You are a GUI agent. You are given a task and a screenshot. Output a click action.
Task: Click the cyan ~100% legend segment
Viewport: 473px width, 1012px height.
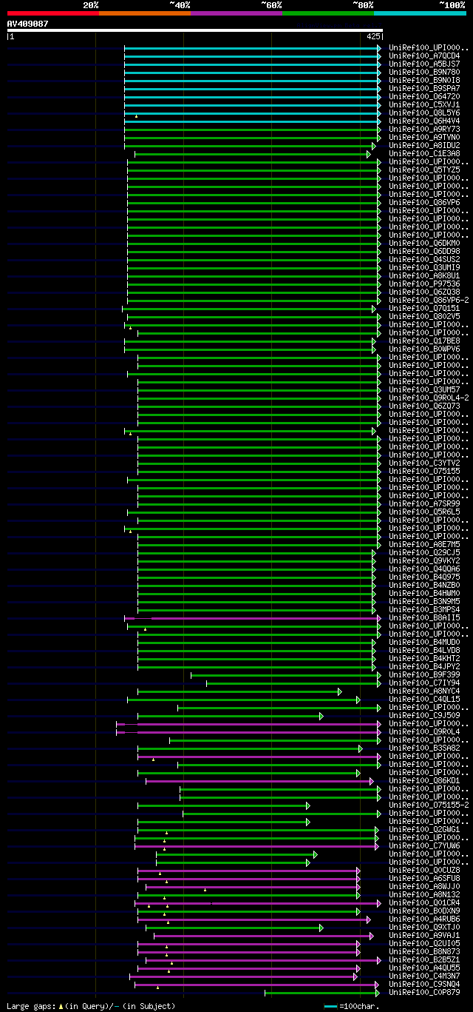[420, 13]
